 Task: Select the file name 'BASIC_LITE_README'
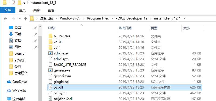[x=70, y=65]
